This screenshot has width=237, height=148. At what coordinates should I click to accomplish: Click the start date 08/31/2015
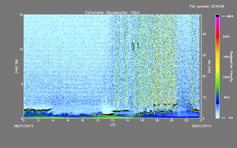tap(24, 126)
